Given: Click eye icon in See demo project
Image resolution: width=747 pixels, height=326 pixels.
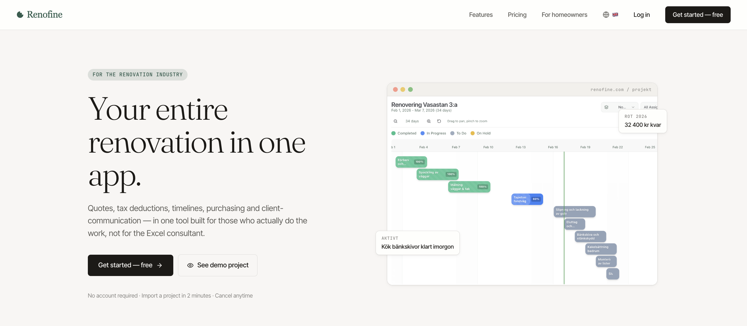Looking at the screenshot, I should (190, 265).
